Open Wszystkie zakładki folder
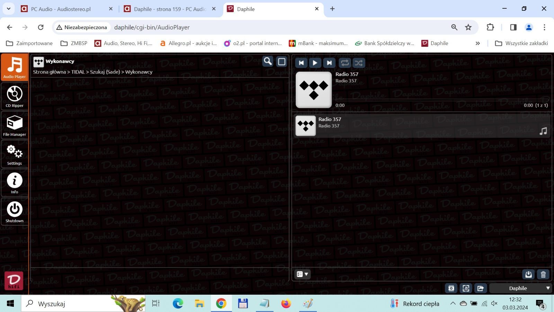Viewport: 554px width, 312px height. coord(521,43)
